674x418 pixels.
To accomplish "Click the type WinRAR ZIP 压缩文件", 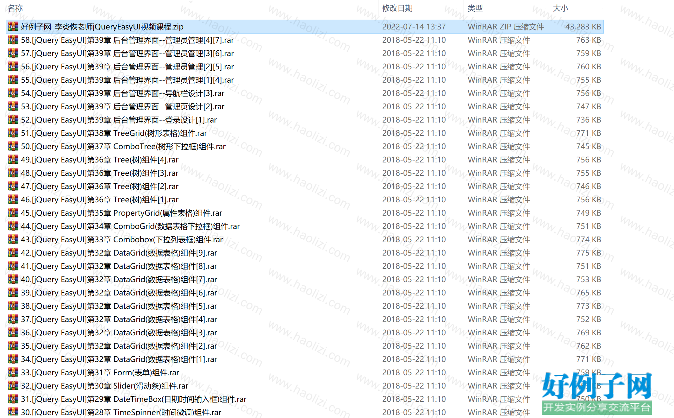I will (506, 27).
